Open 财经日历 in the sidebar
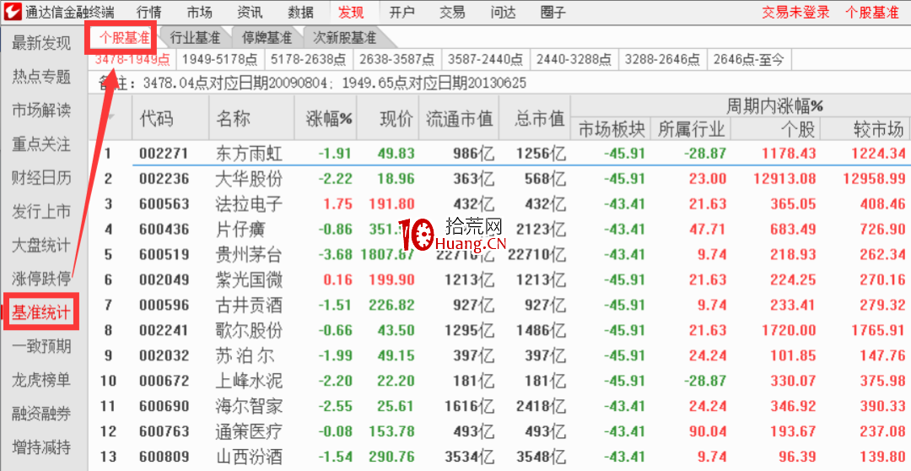 41,178
